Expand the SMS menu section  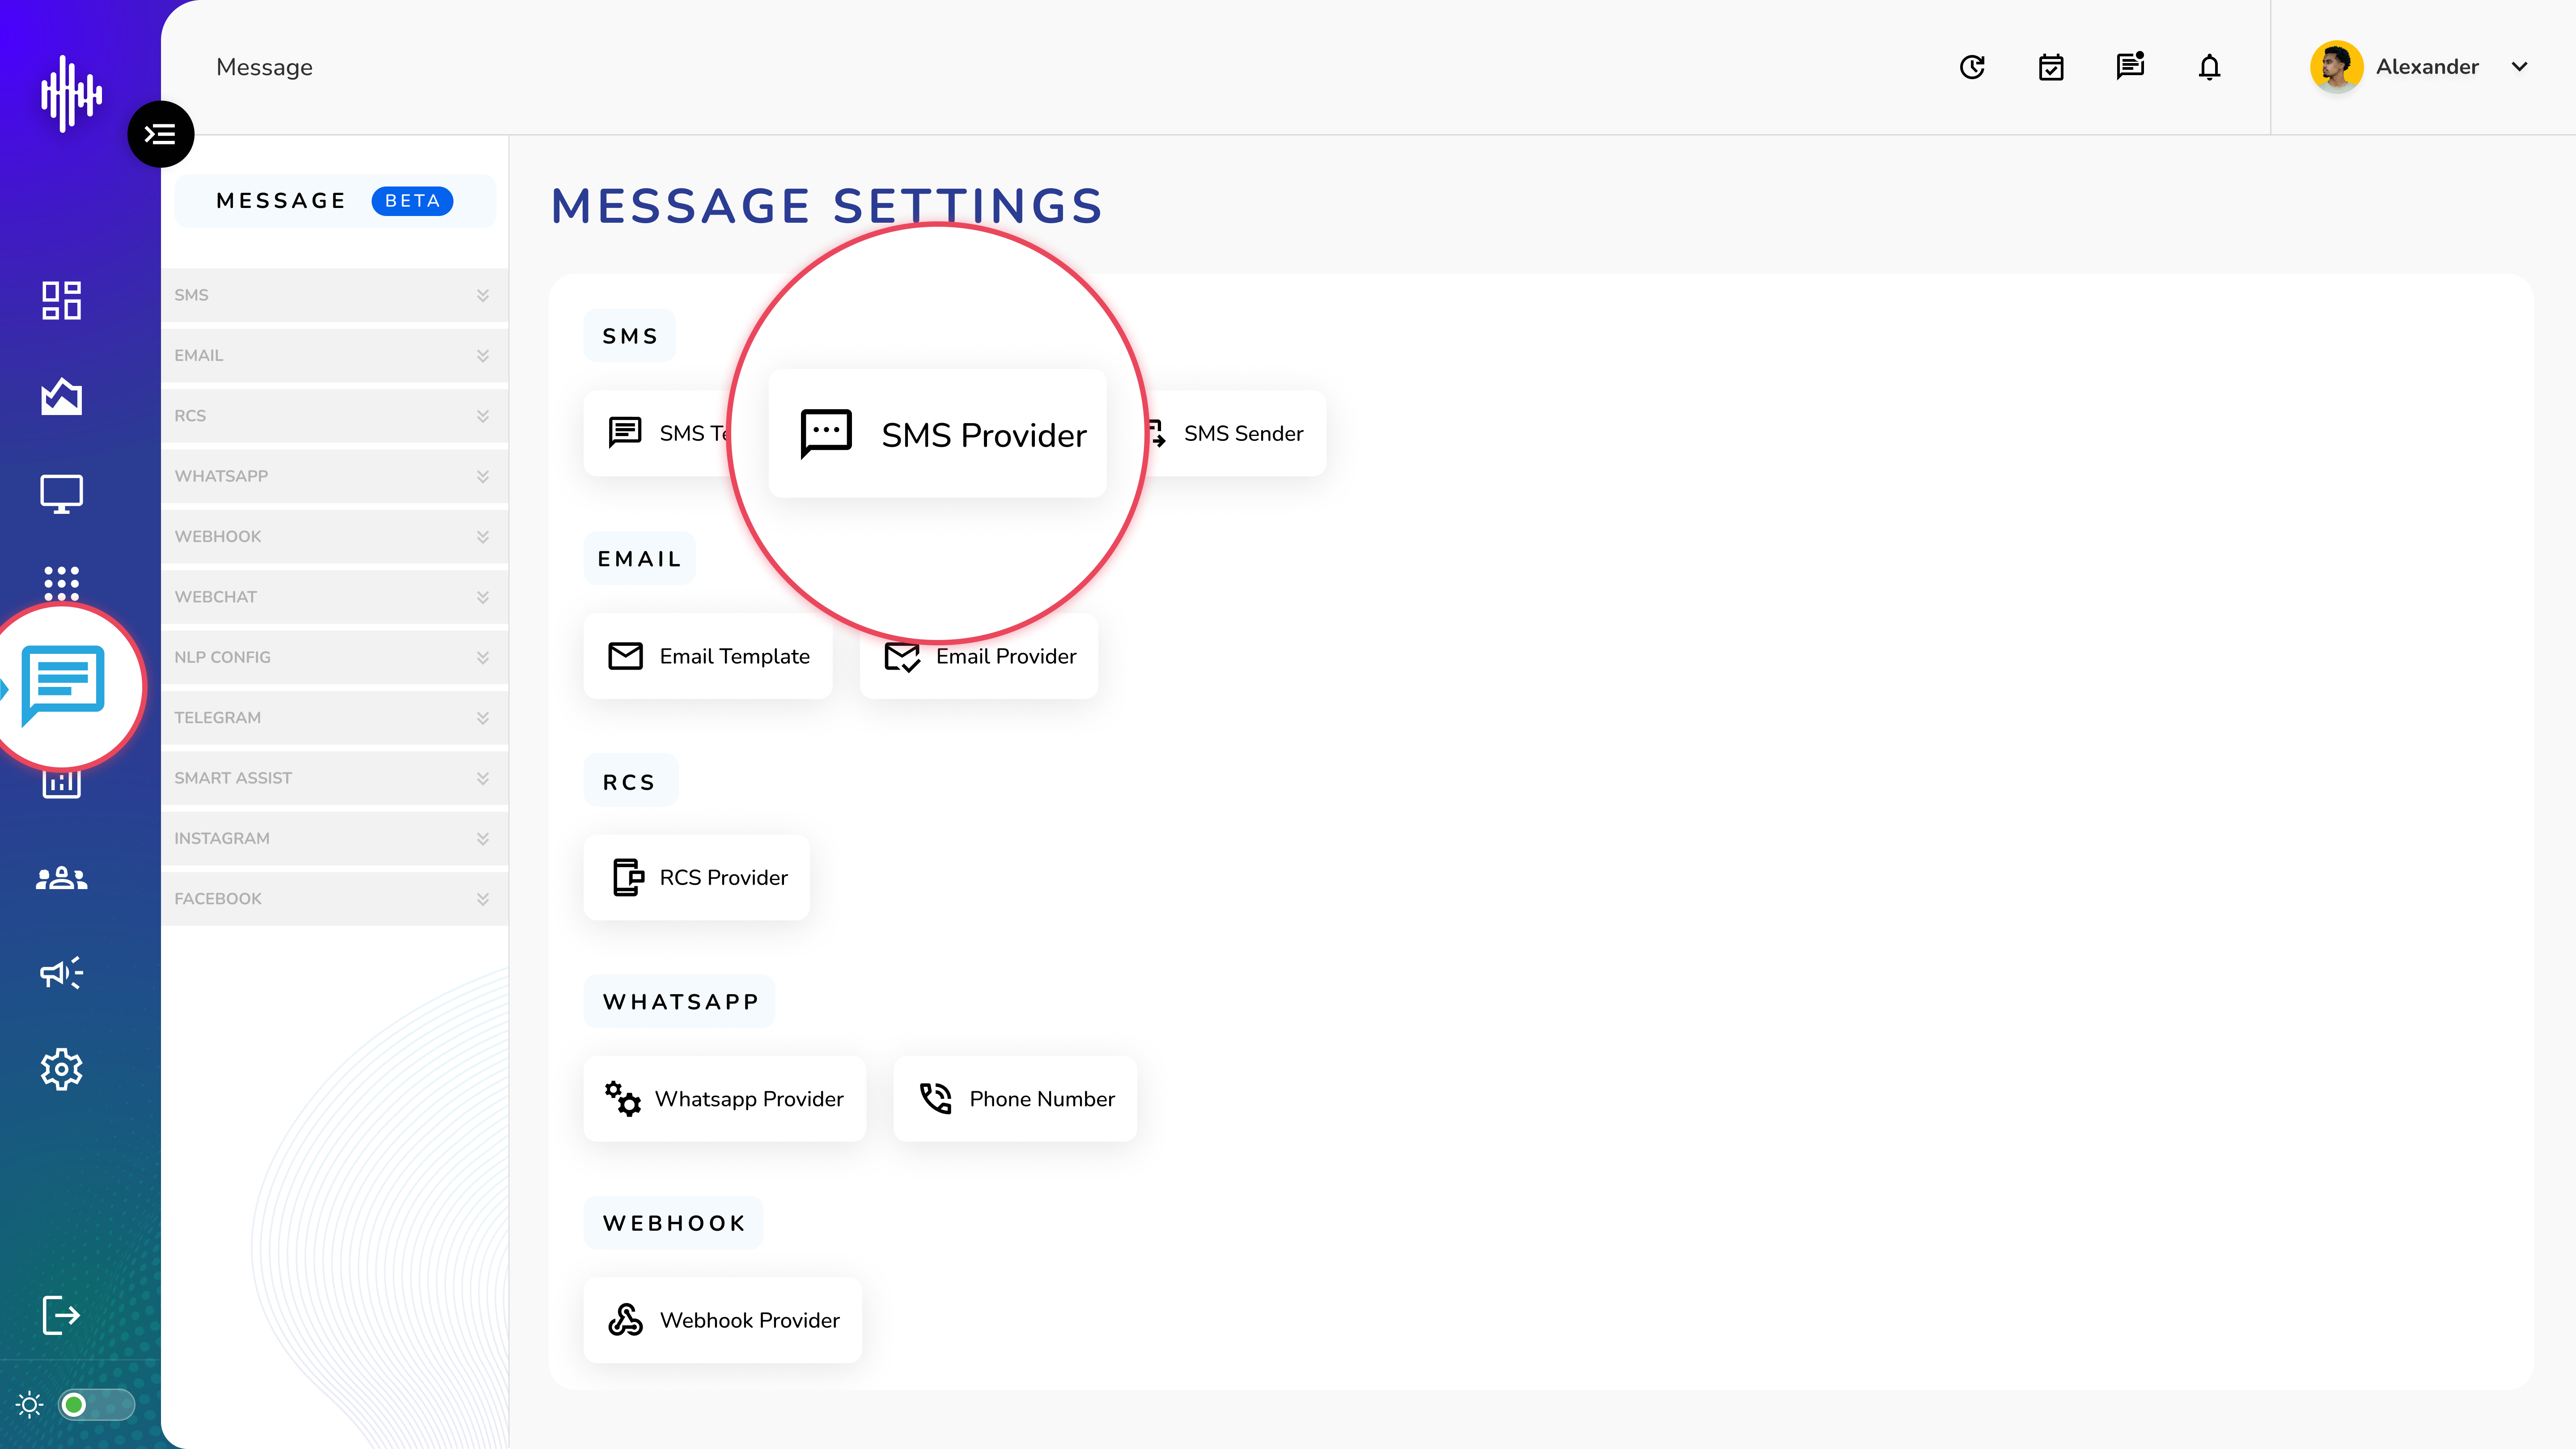(x=334, y=295)
